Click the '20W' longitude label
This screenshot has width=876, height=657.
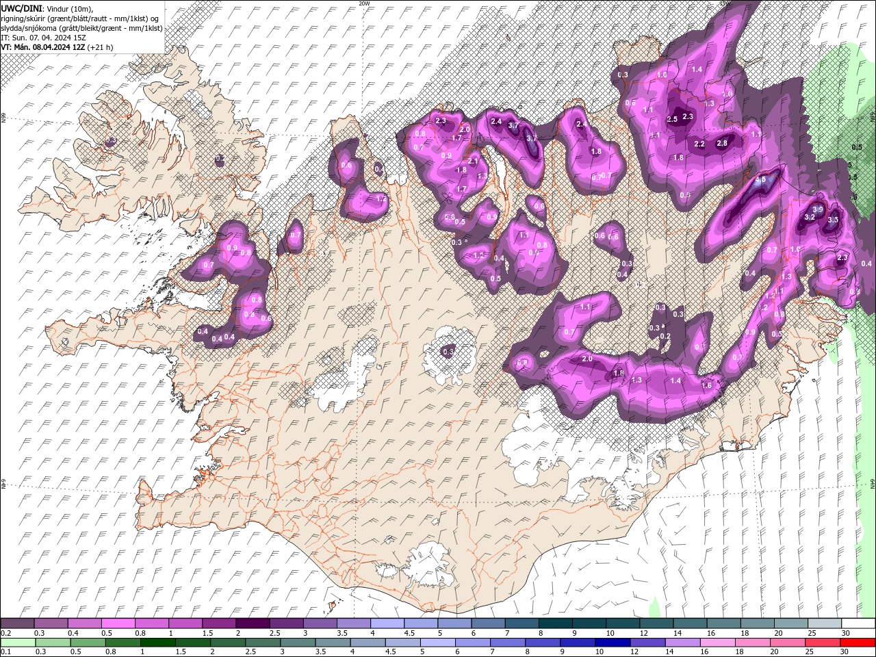tap(364, 3)
